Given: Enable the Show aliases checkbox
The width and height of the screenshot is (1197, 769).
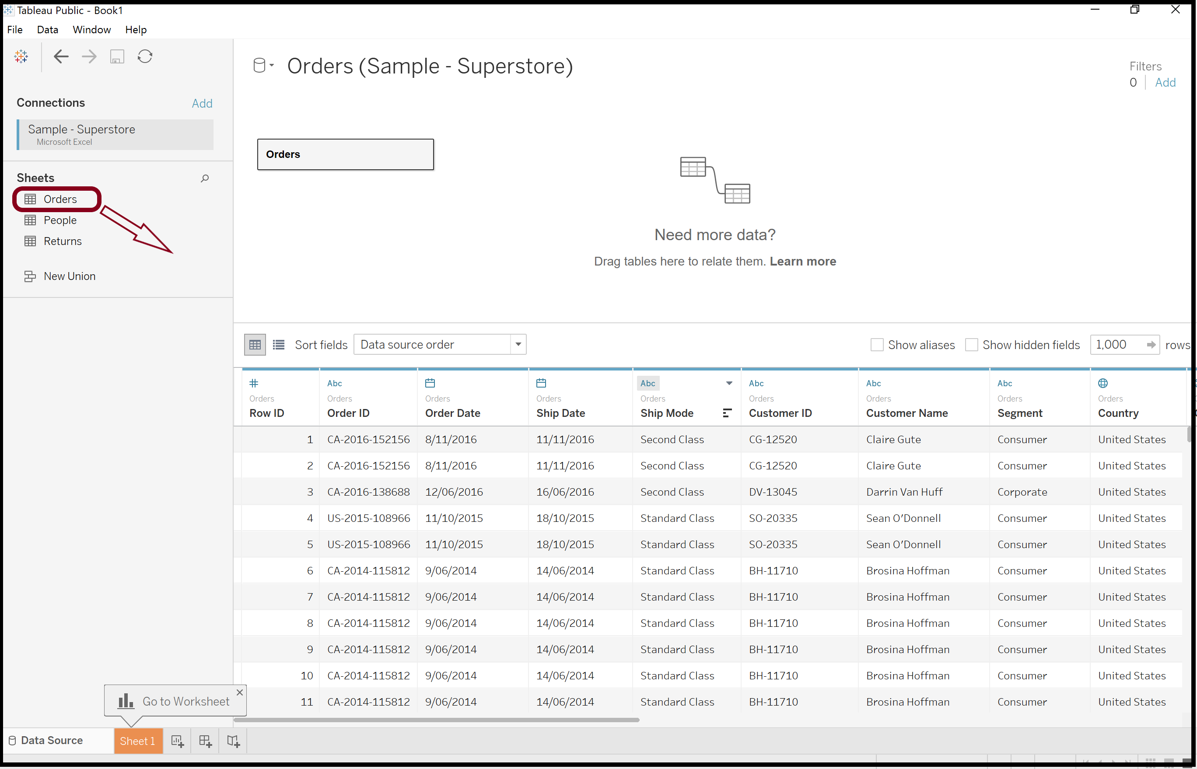Looking at the screenshot, I should coord(877,345).
